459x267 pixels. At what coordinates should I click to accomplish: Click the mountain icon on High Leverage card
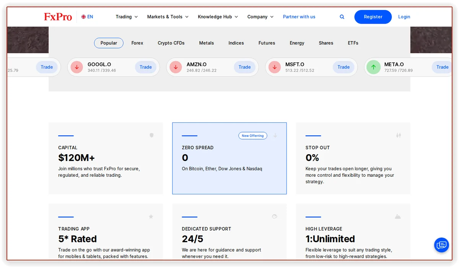click(x=398, y=217)
